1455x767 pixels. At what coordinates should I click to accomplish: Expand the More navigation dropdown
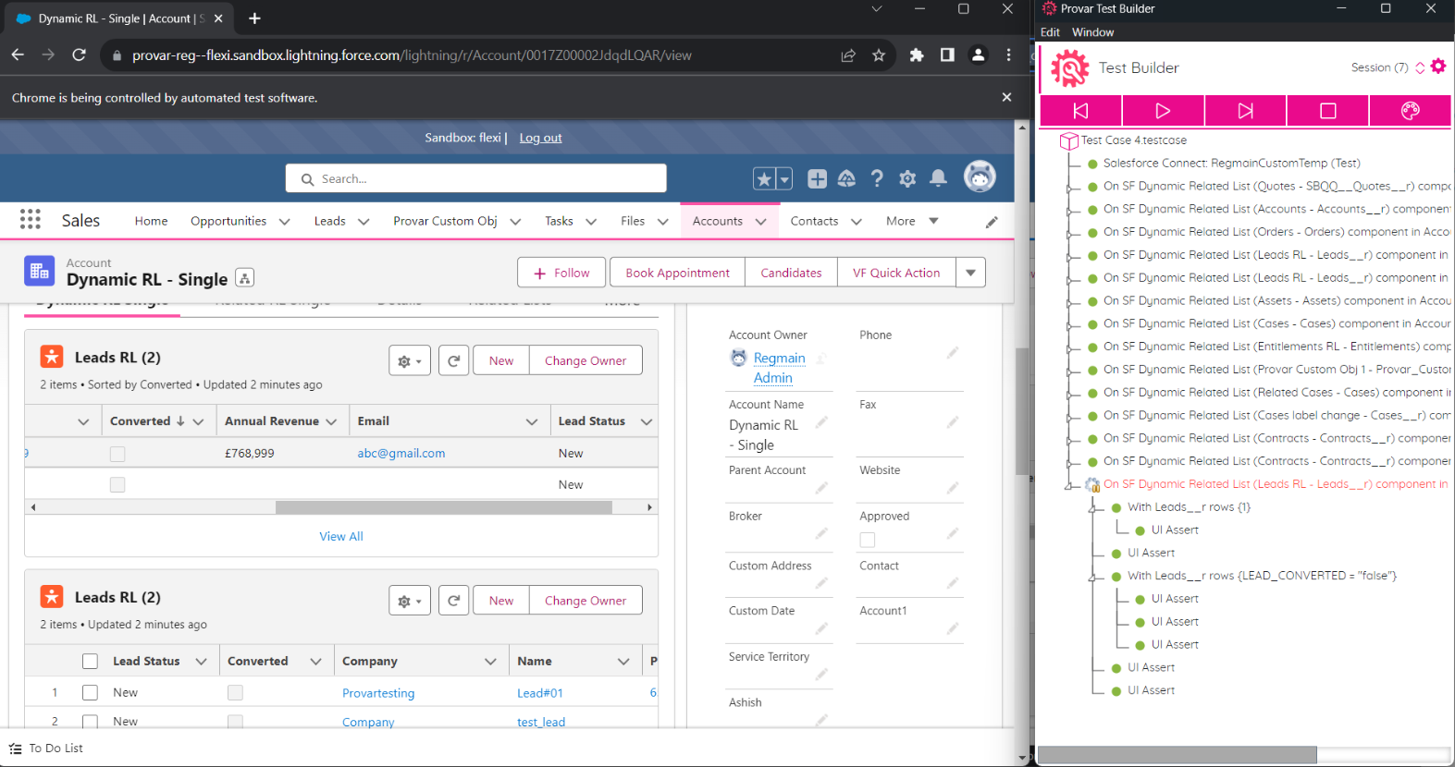coord(912,221)
